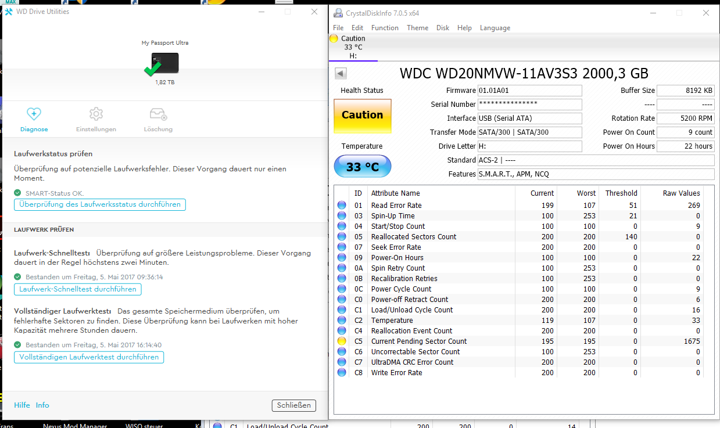
Task: Select the Read Error Rate attribute name
Action: coord(396,206)
